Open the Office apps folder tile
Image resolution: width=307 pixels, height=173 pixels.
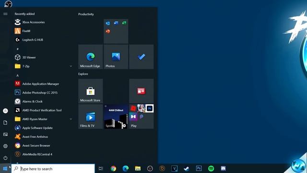[116, 31]
